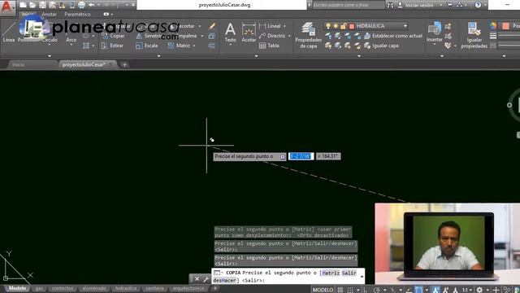Click the HIDRAULICA layer color swatch
This screenshot has height=293, width=520.
pyautogui.click(x=352, y=26)
